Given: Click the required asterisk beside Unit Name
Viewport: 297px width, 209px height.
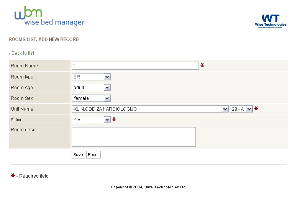Looking at the screenshot, I should (x=256, y=108).
